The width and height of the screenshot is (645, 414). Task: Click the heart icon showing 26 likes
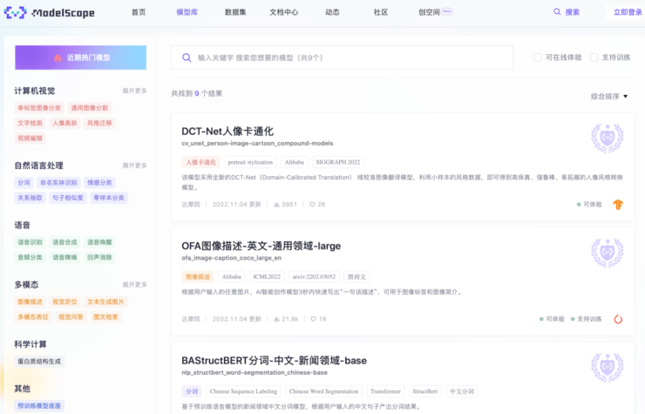point(312,205)
